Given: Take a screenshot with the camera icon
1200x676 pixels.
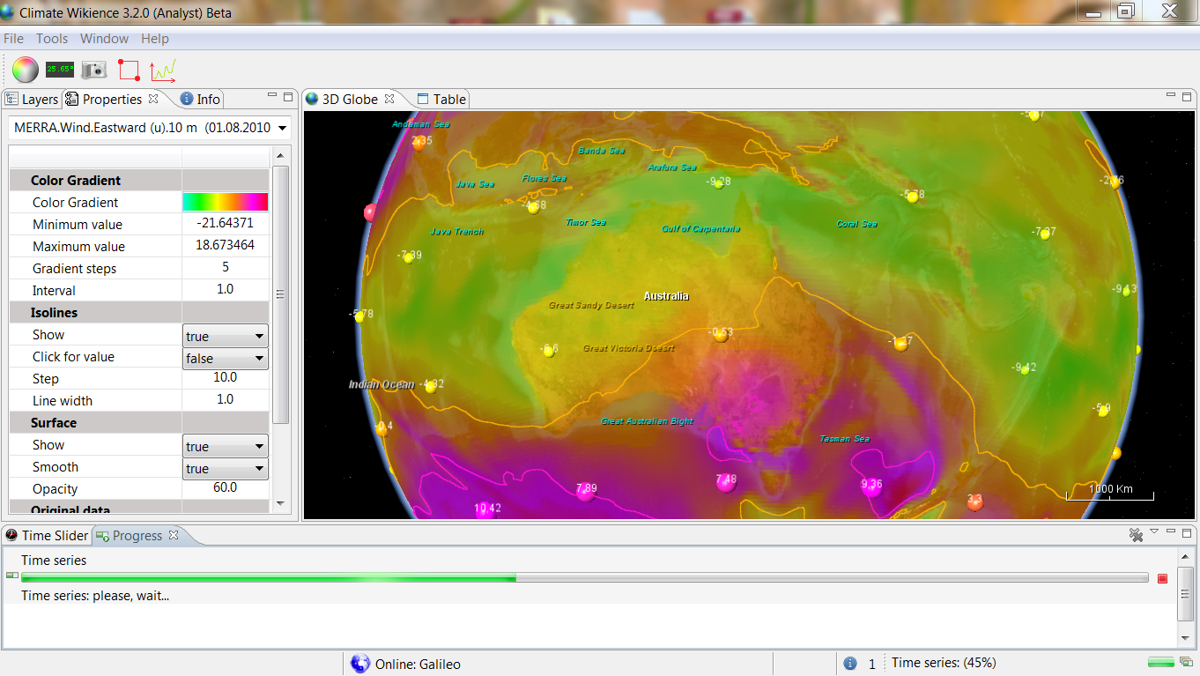Looking at the screenshot, I should pyautogui.click(x=93, y=69).
